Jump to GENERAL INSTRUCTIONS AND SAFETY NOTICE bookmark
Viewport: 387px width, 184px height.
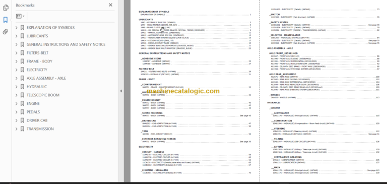(66, 44)
